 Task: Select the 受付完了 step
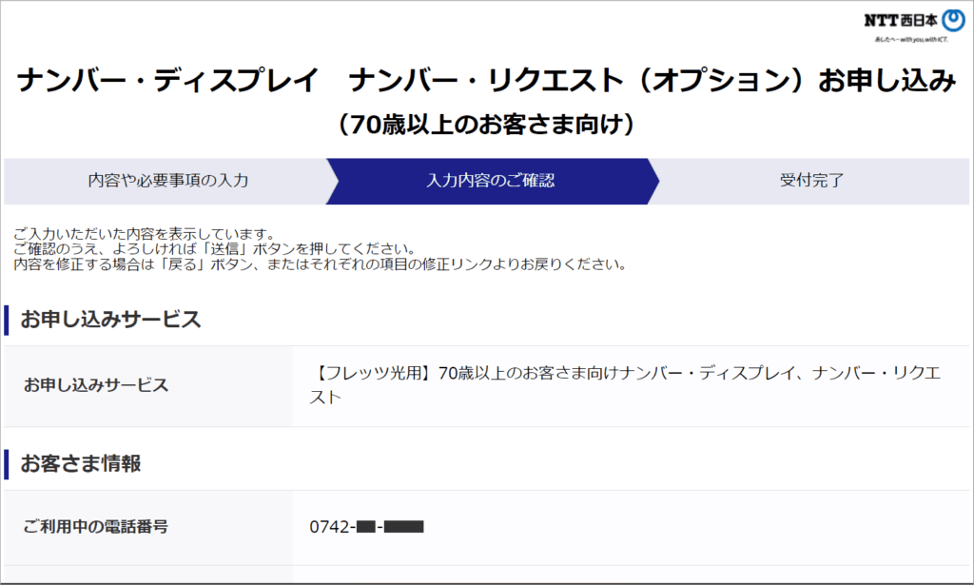(x=813, y=180)
